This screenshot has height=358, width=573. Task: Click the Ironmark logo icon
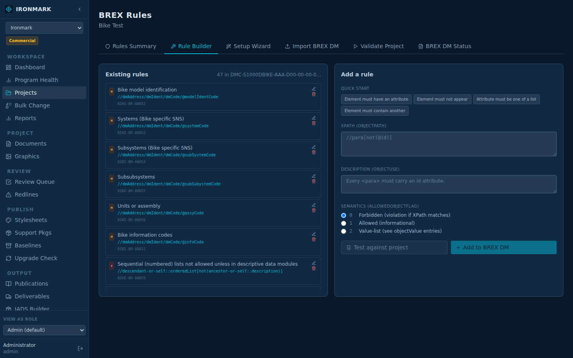tap(9, 9)
